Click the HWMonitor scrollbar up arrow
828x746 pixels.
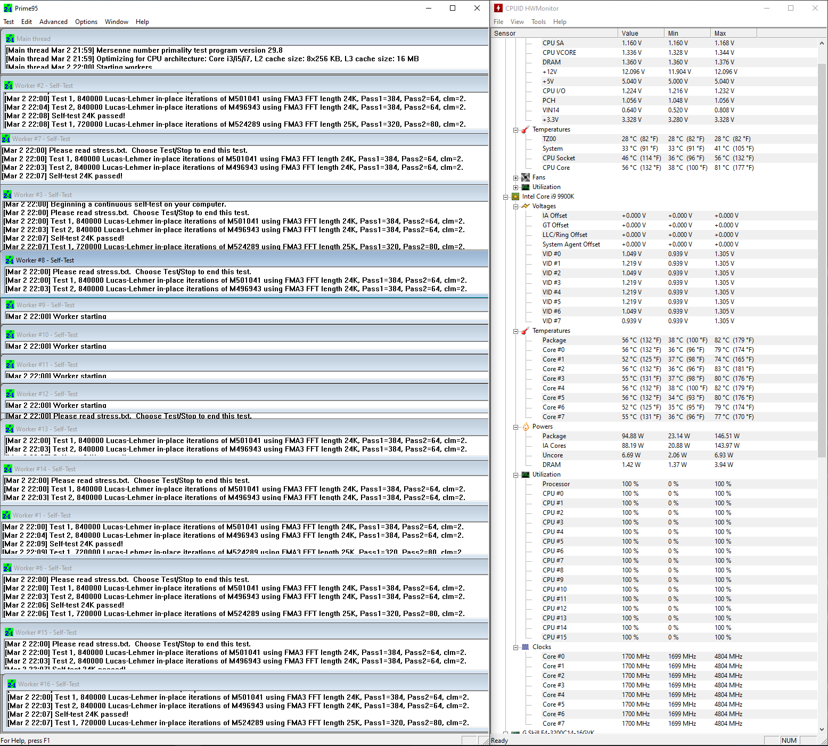point(822,43)
